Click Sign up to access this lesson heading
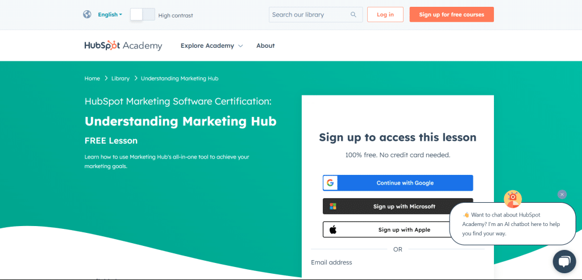The width and height of the screenshot is (582, 280). (x=397, y=137)
